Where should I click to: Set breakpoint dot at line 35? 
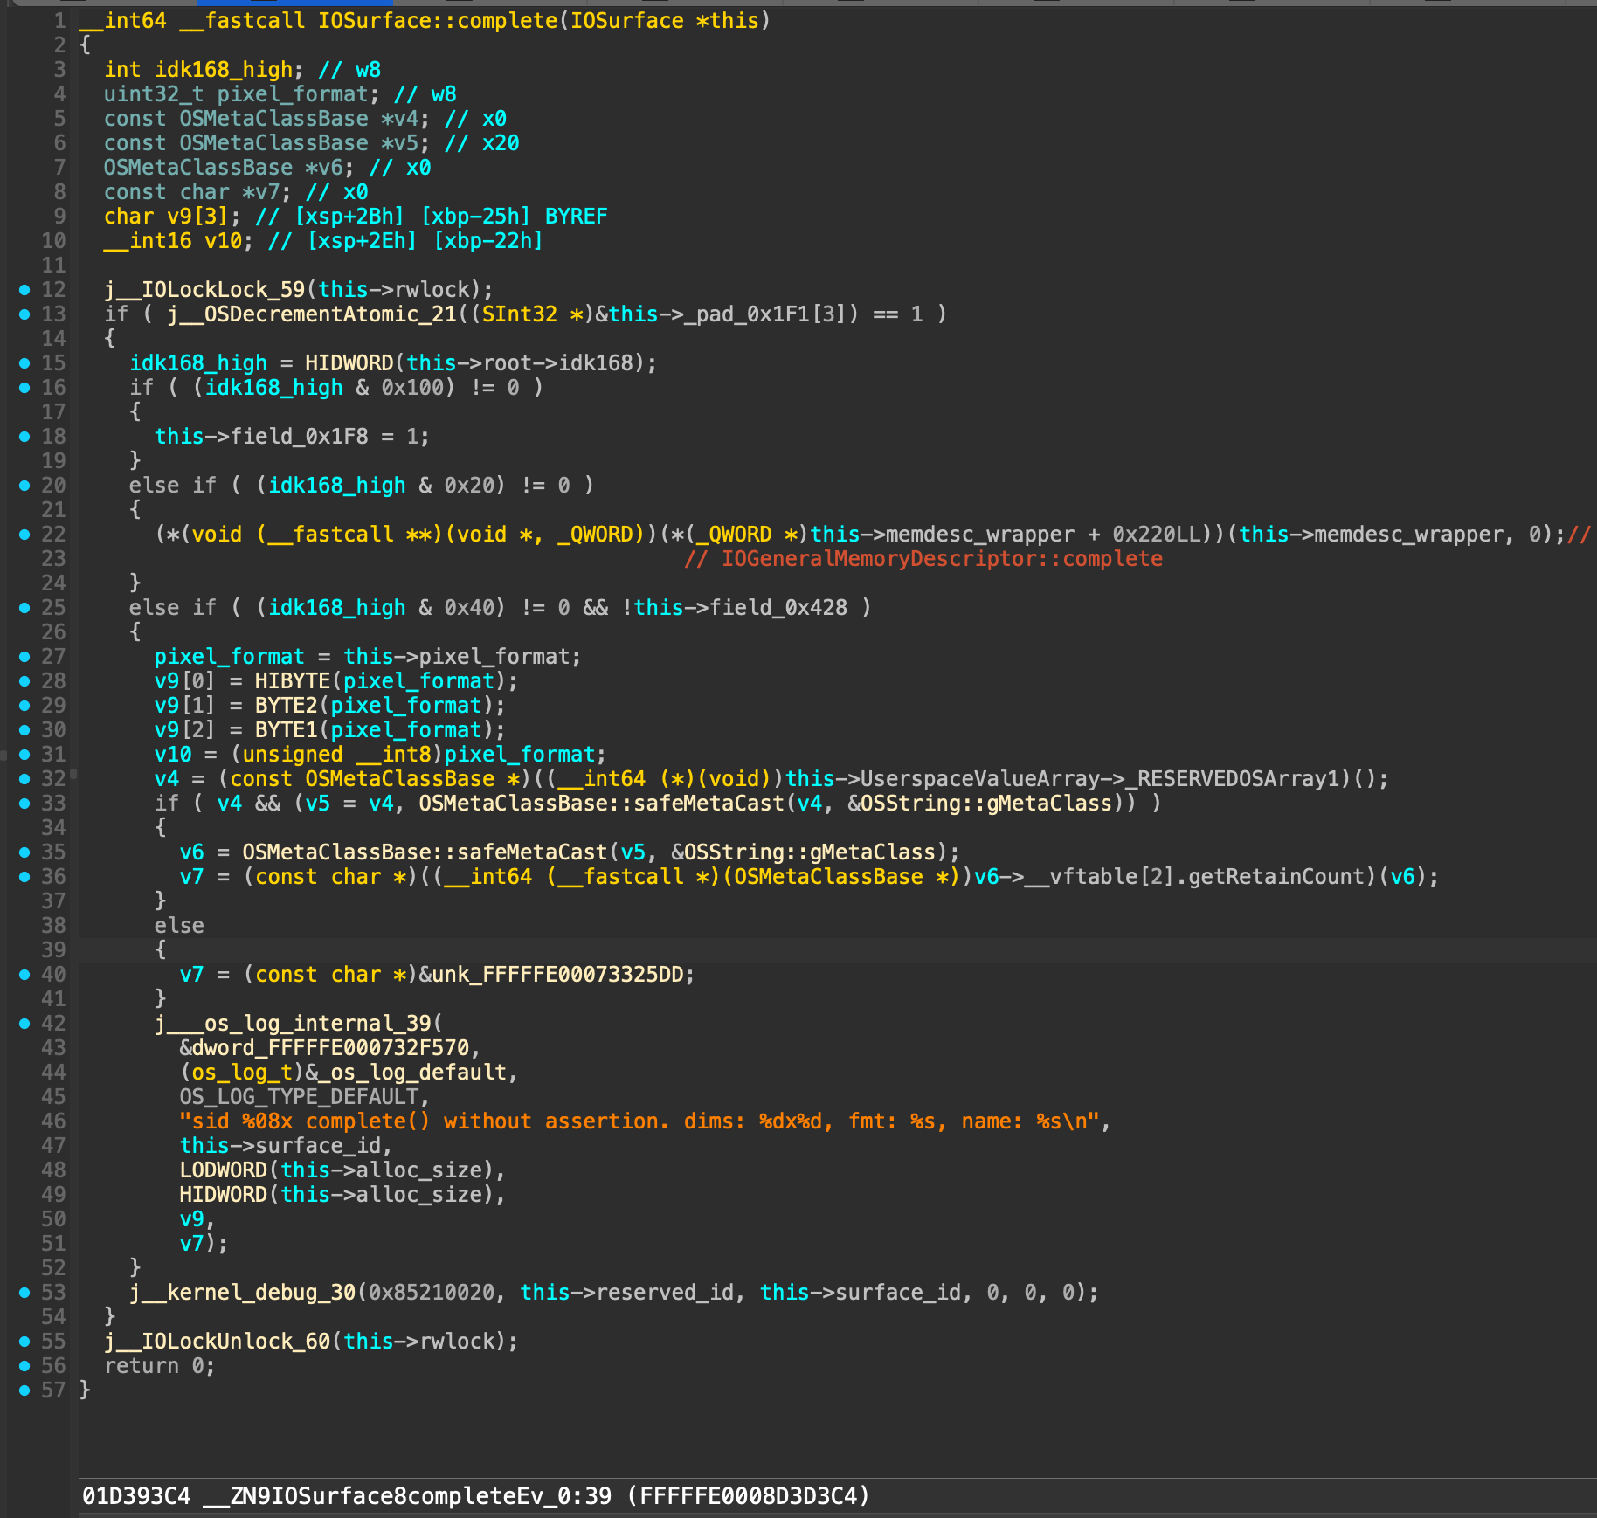[x=24, y=852]
